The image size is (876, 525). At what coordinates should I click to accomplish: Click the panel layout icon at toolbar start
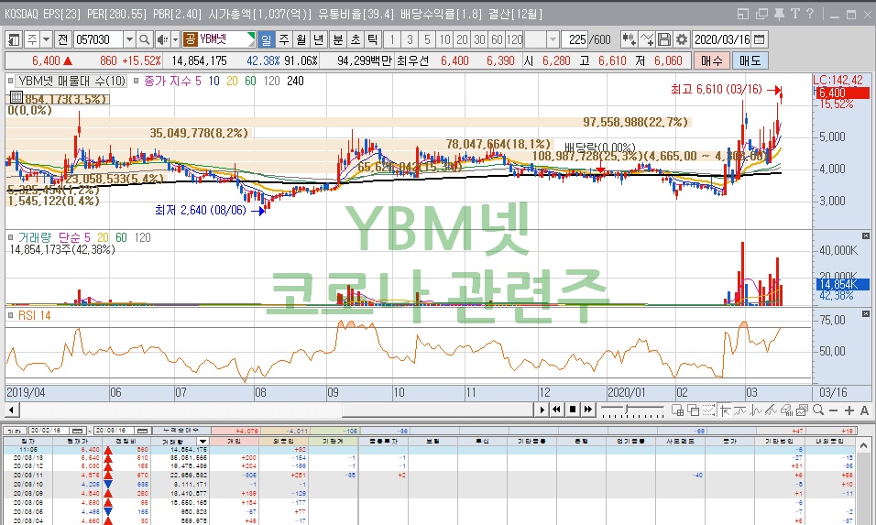(x=14, y=39)
